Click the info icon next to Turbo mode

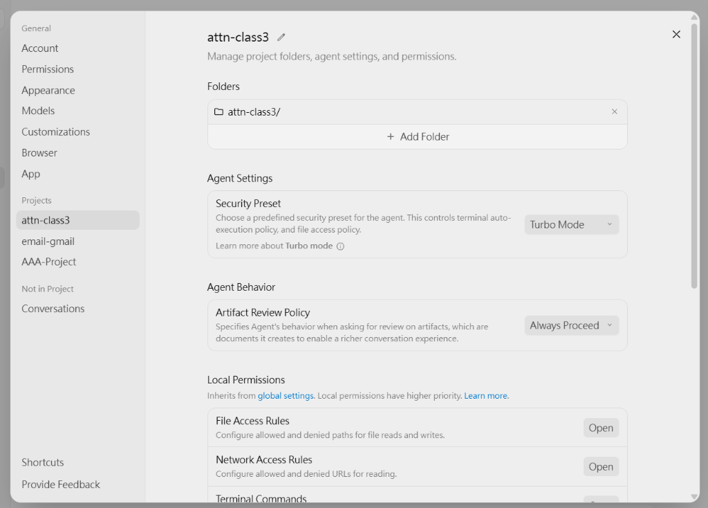point(340,246)
